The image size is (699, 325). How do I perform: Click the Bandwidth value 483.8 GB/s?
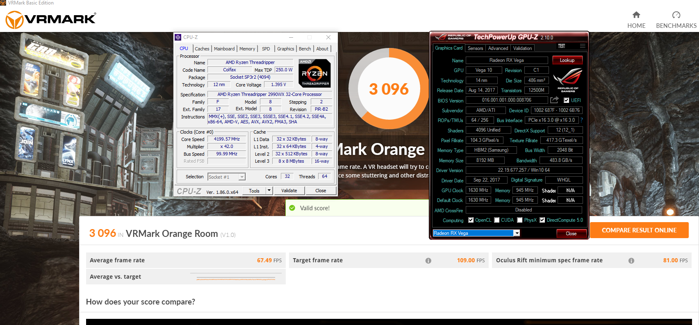click(561, 160)
